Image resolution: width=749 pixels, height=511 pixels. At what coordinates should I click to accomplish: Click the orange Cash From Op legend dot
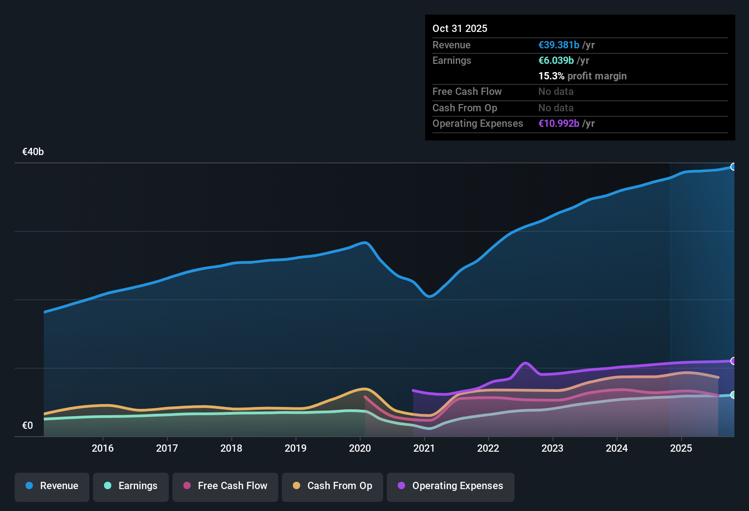point(296,486)
